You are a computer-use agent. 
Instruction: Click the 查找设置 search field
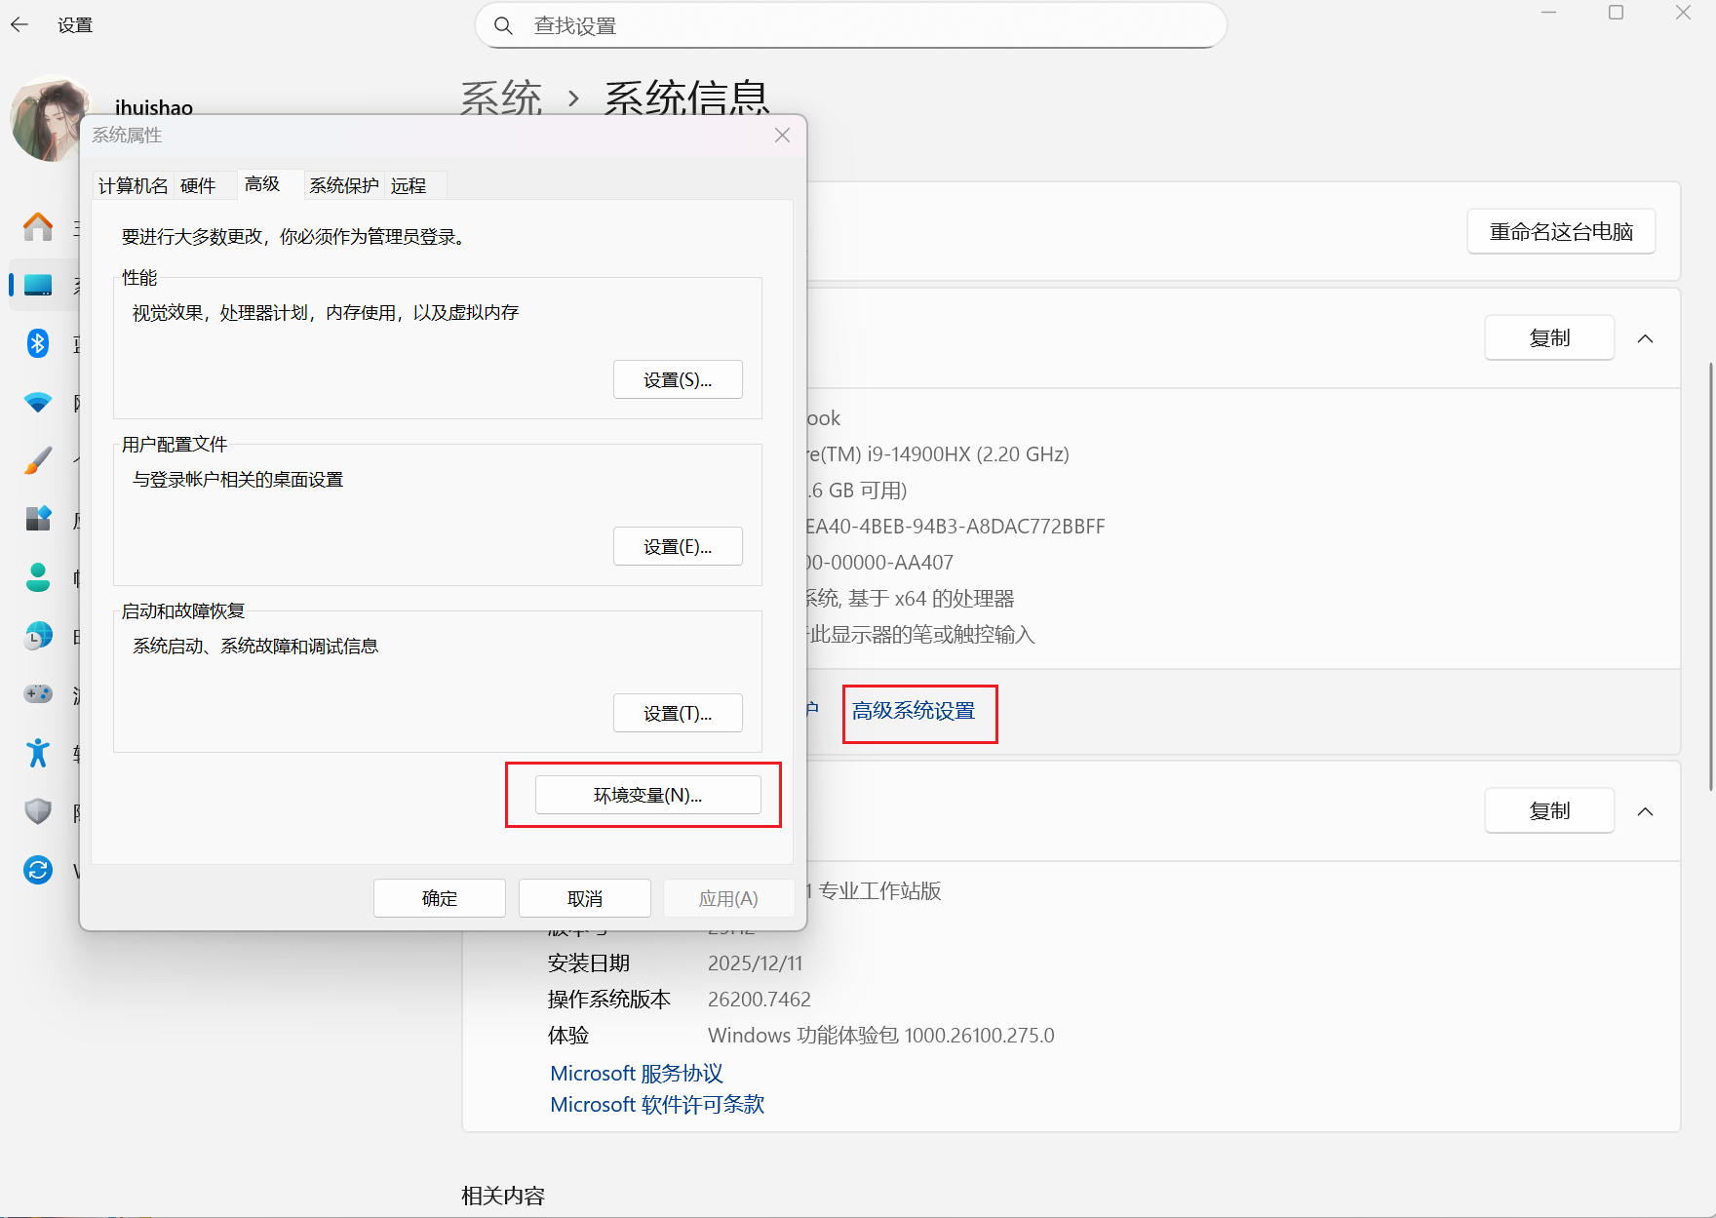pyautogui.click(x=850, y=26)
